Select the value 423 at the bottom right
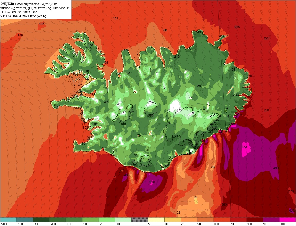296x226 pixels. [x=292, y=211]
